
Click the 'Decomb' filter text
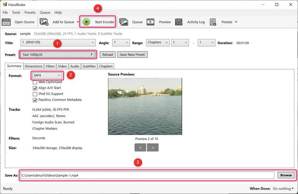click(39, 138)
